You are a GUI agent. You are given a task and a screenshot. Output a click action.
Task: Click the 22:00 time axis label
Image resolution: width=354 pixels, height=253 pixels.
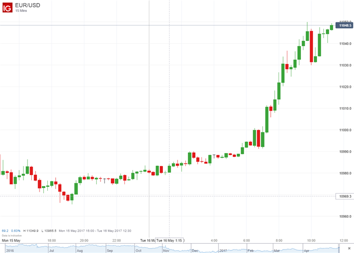pyautogui.click(x=117, y=241)
